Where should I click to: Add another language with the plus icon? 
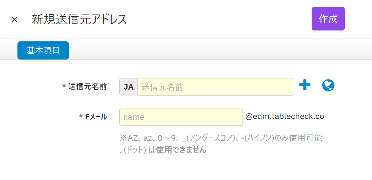coord(305,86)
